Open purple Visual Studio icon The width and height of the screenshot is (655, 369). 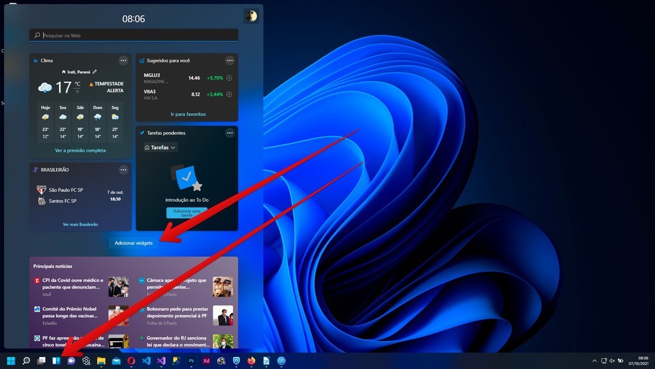(x=161, y=360)
